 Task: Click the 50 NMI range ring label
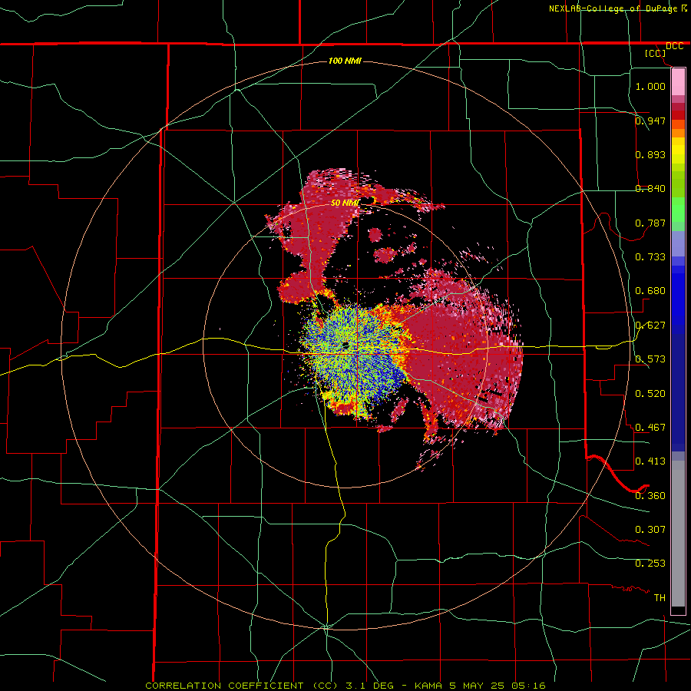pos(345,203)
